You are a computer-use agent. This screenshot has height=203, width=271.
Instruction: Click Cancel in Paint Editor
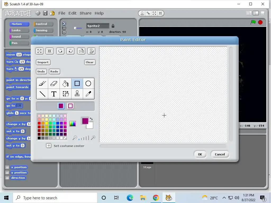click(x=220, y=154)
